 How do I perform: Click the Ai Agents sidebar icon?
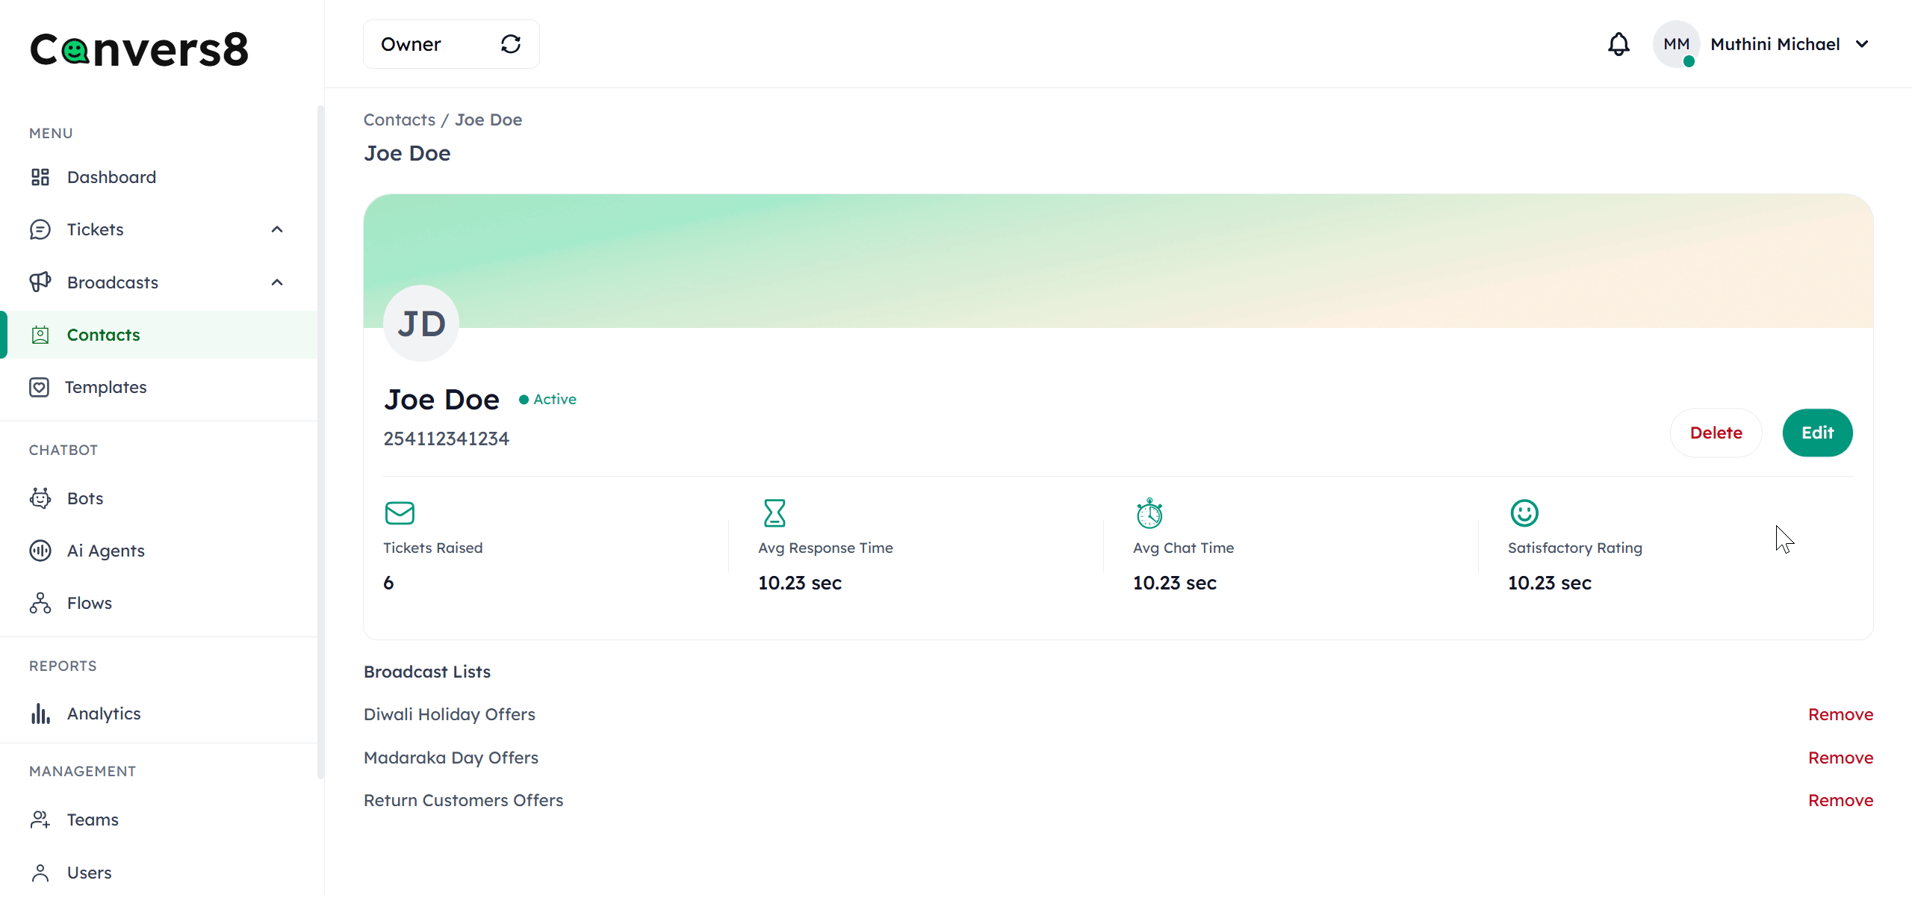point(40,551)
